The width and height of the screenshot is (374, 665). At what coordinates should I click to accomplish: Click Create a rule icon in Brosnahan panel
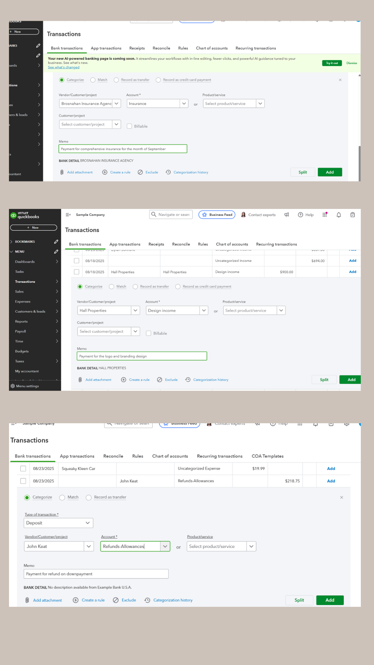[105, 172]
